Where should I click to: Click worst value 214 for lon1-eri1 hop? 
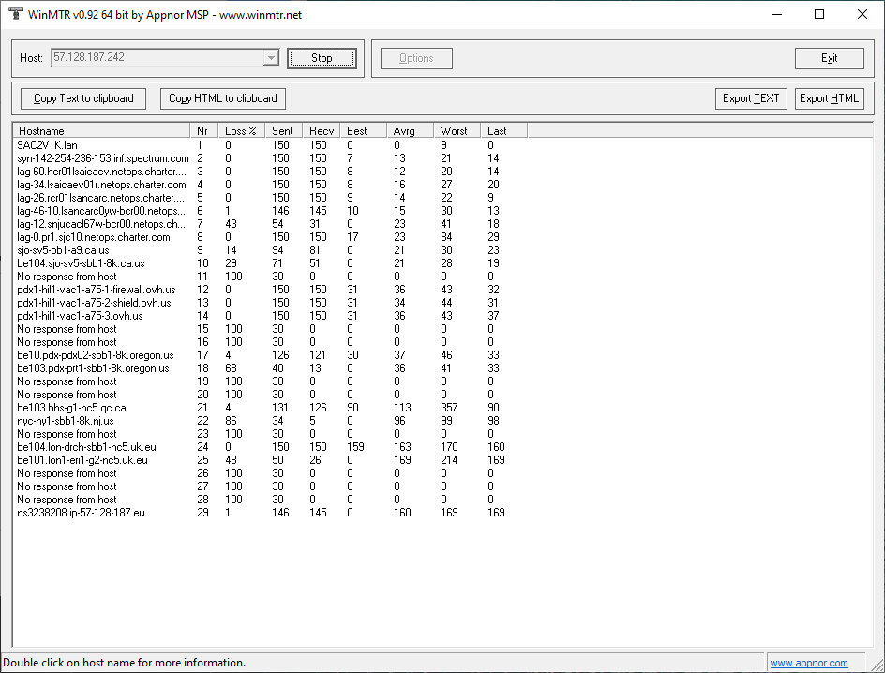449,460
